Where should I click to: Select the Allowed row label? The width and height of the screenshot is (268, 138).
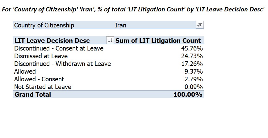(x=25, y=71)
